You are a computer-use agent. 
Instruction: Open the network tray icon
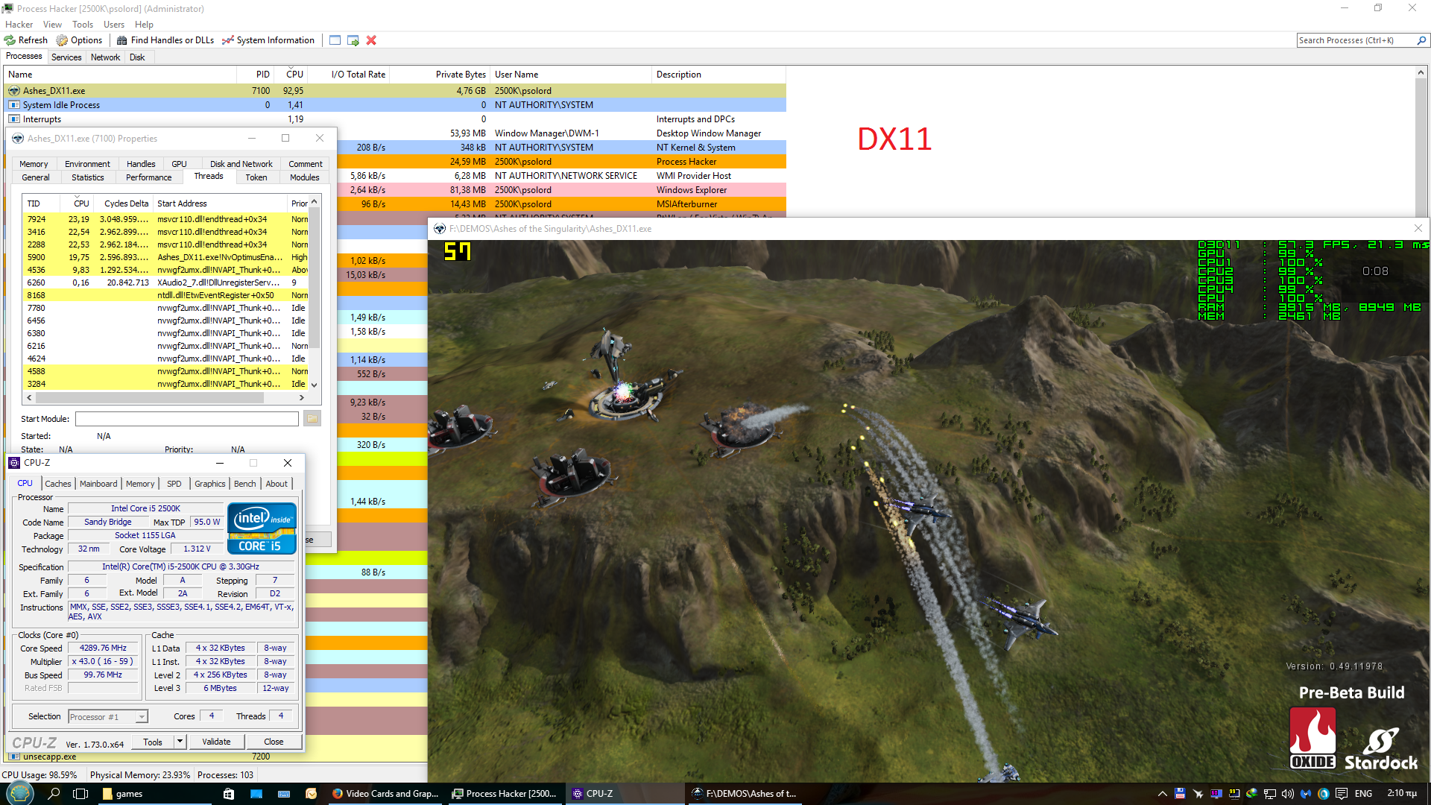click(1269, 794)
